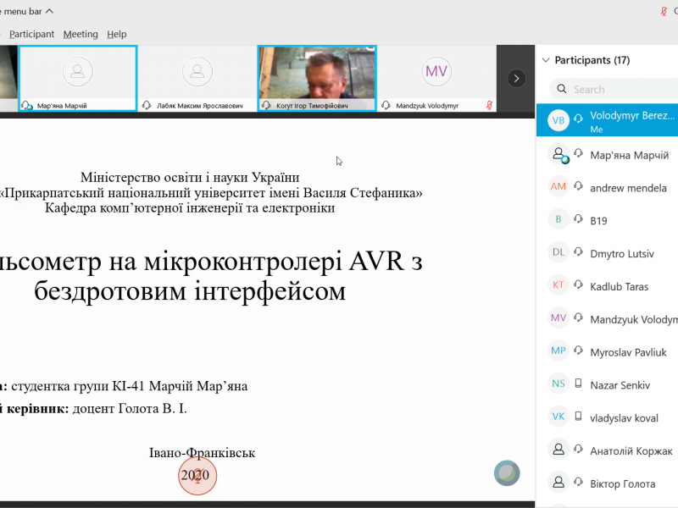
Task: Click the muted microphone icon on Mandzyuk Volodymyr's tile
Action: click(x=489, y=106)
